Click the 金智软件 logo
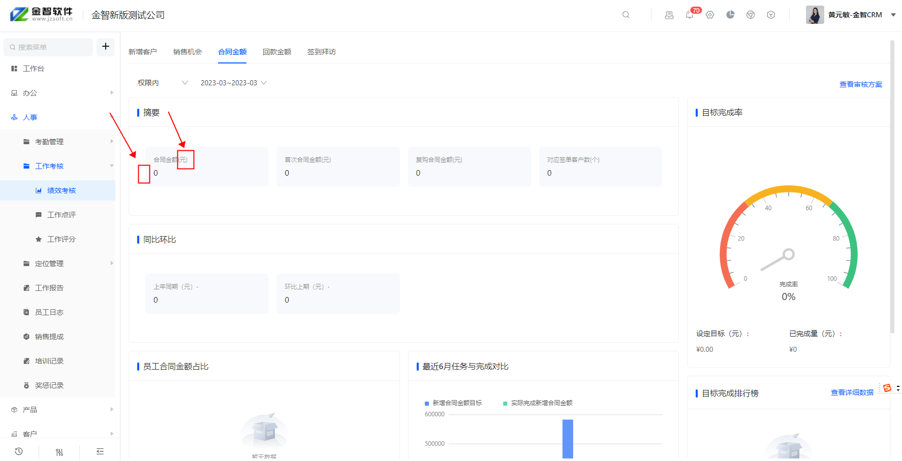 point(42,14)
